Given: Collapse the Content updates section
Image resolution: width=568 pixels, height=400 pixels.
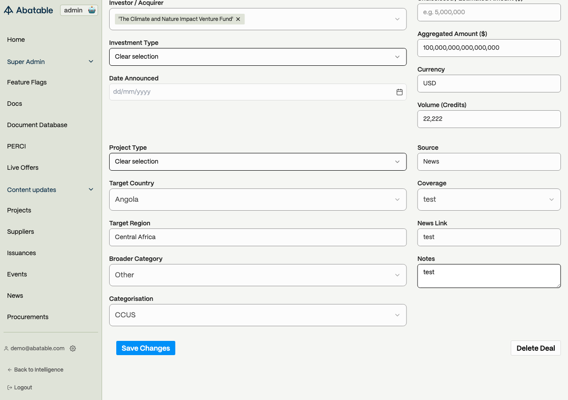Looking at the screenshot, I should coord(91,190).
